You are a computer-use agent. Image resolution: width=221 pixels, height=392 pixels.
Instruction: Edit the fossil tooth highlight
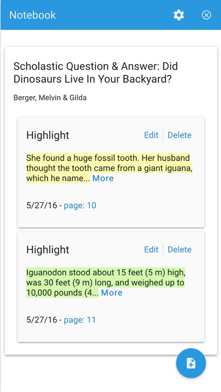pyautogui.click(x=151, y=135)
